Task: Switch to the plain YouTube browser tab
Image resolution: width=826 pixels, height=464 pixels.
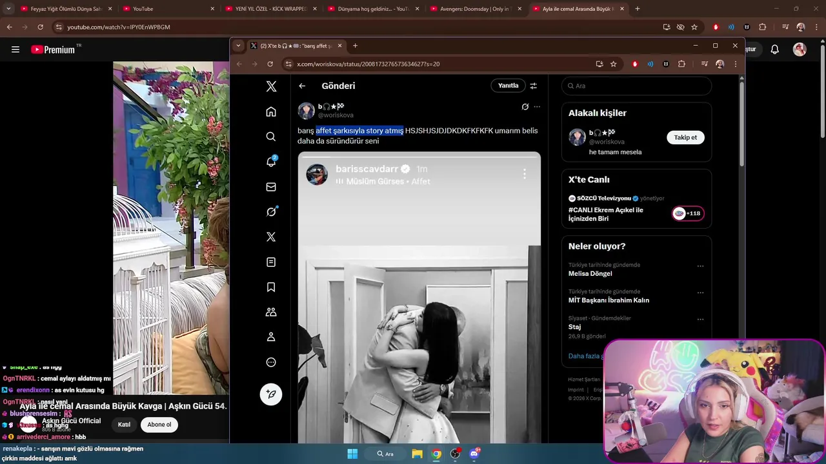Action: coord(168,9)
